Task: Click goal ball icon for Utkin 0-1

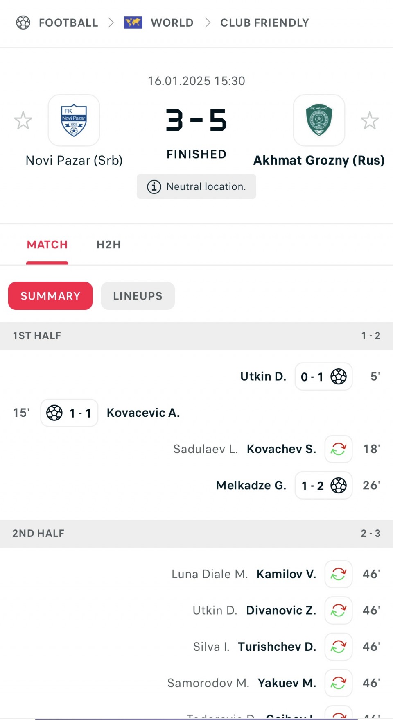Action: (x=339, y=377)
